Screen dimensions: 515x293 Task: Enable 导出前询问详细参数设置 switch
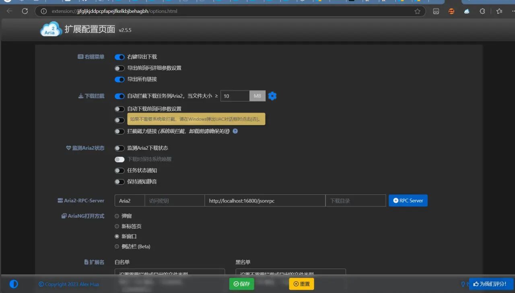119,68
